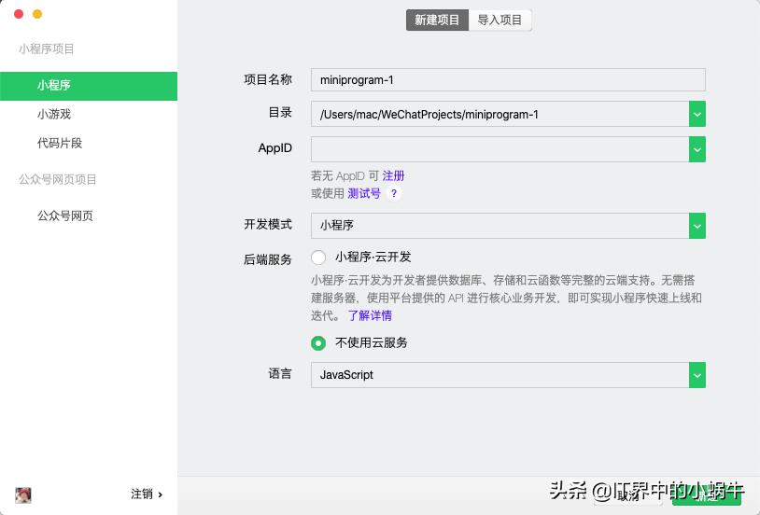Minimize the window with yellow button
760x515 pixels.
[x=37, y=14]
